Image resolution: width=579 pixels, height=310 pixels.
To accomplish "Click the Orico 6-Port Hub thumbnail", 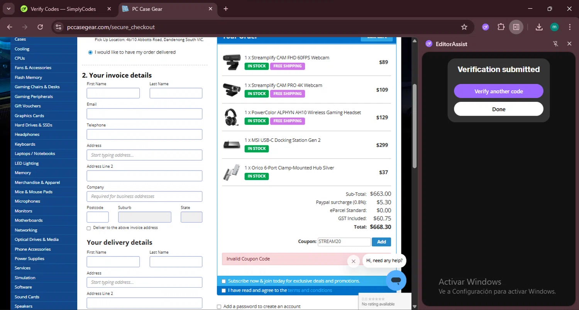I will (x=232, y=172).
